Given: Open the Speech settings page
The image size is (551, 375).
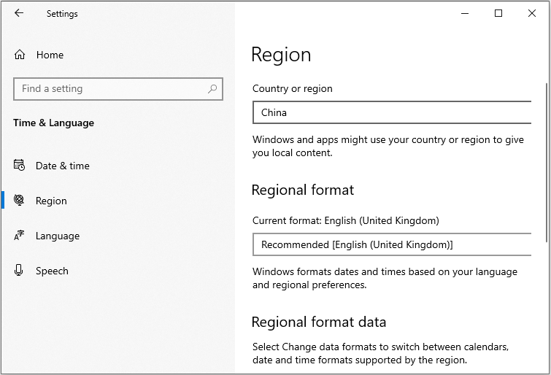Looking at the screenshot, I should tap(52, 271).
